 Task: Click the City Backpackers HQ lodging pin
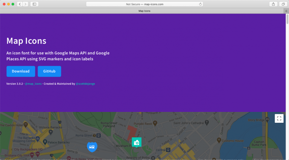pos(38,154)
